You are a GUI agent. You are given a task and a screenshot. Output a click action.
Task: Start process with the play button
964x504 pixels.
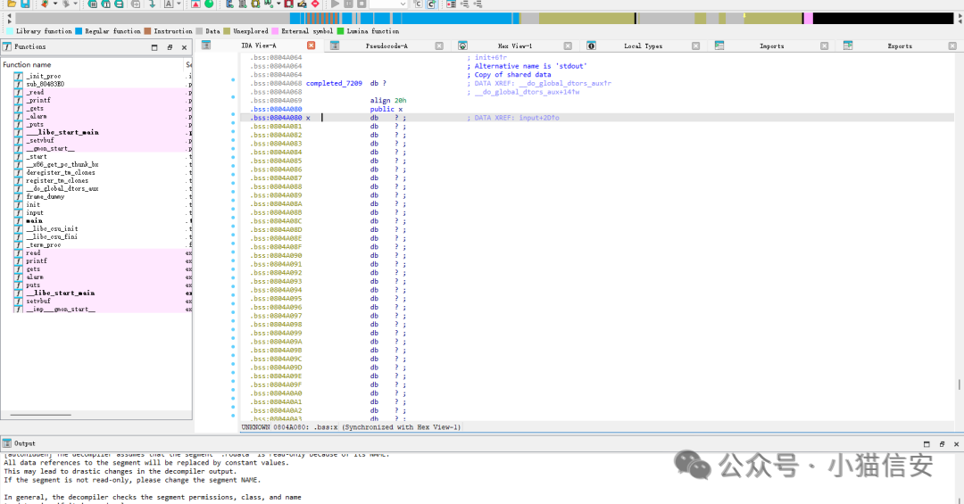tap(335, 4)
